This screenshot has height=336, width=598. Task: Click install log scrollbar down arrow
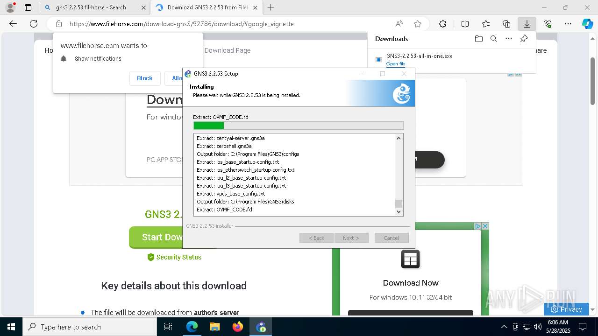[x=399, y=212]
